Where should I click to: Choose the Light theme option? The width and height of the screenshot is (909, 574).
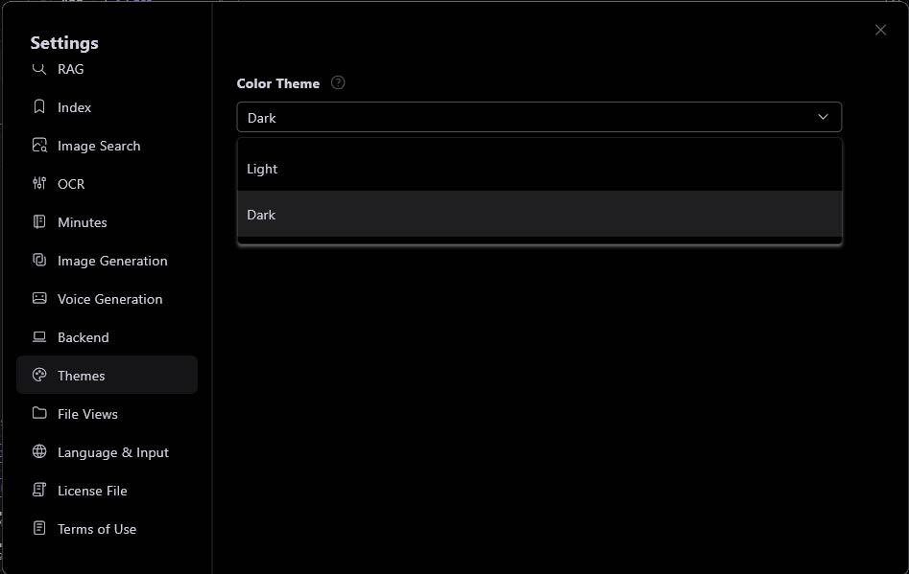tap(539, 169)
